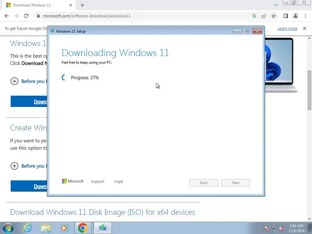This screenshot has width=312, height=234.
Task: Open Windows Media Player from taskbar
Action: coord(64,228)
